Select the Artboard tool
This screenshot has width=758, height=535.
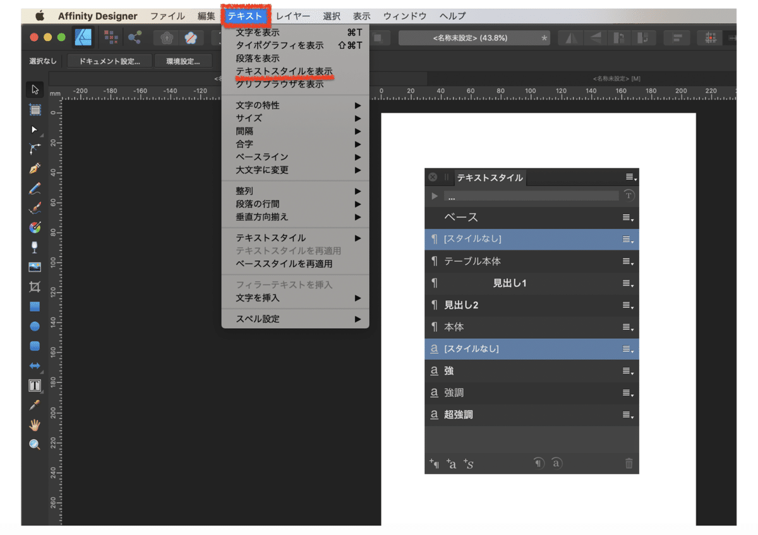tap(35, 110)
